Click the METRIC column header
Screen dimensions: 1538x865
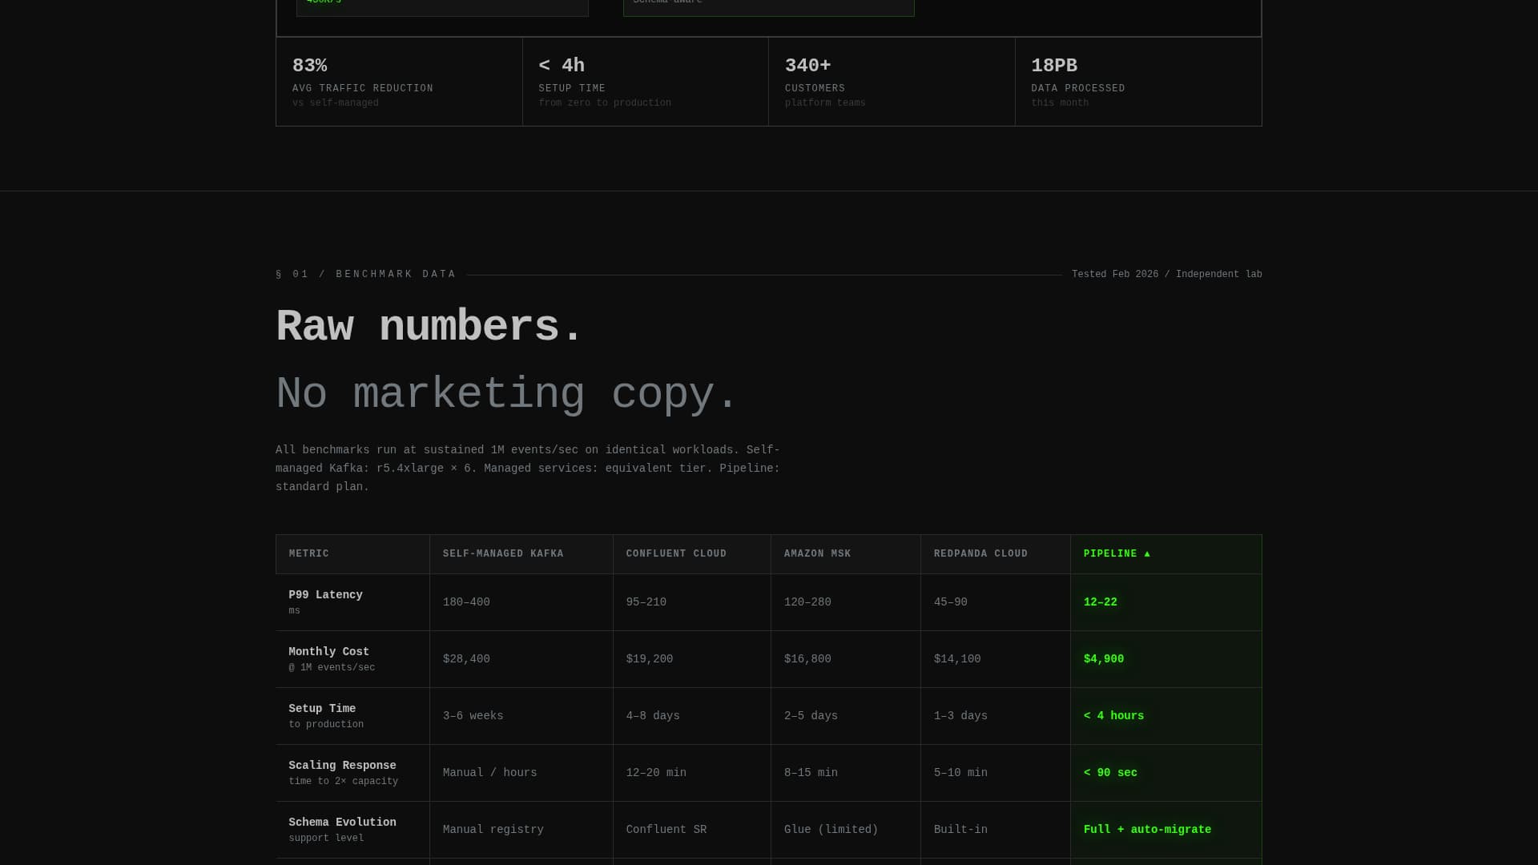point(352,554)
